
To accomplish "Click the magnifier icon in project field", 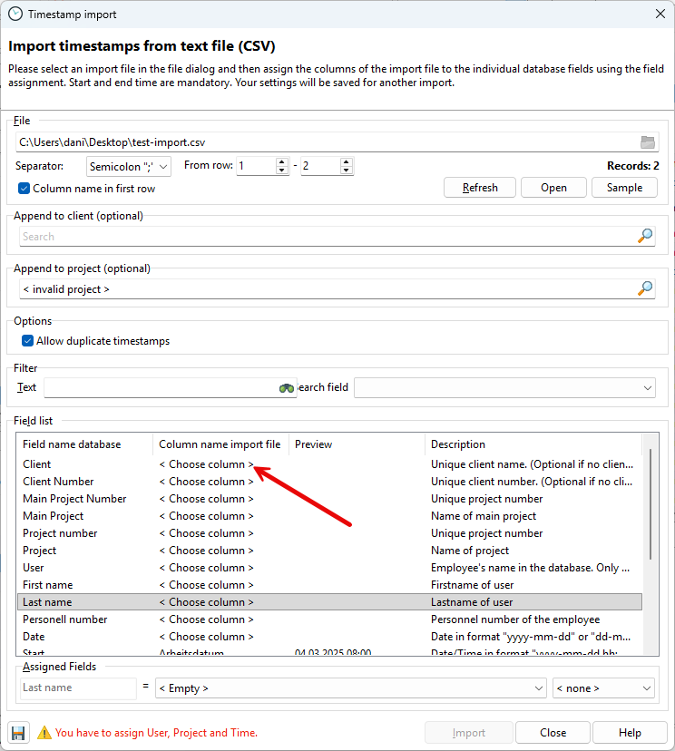I will click(x=645, y=288).
